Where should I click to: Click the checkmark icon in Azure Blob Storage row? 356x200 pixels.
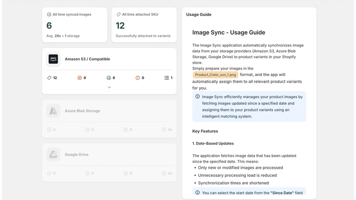[49, 130]
